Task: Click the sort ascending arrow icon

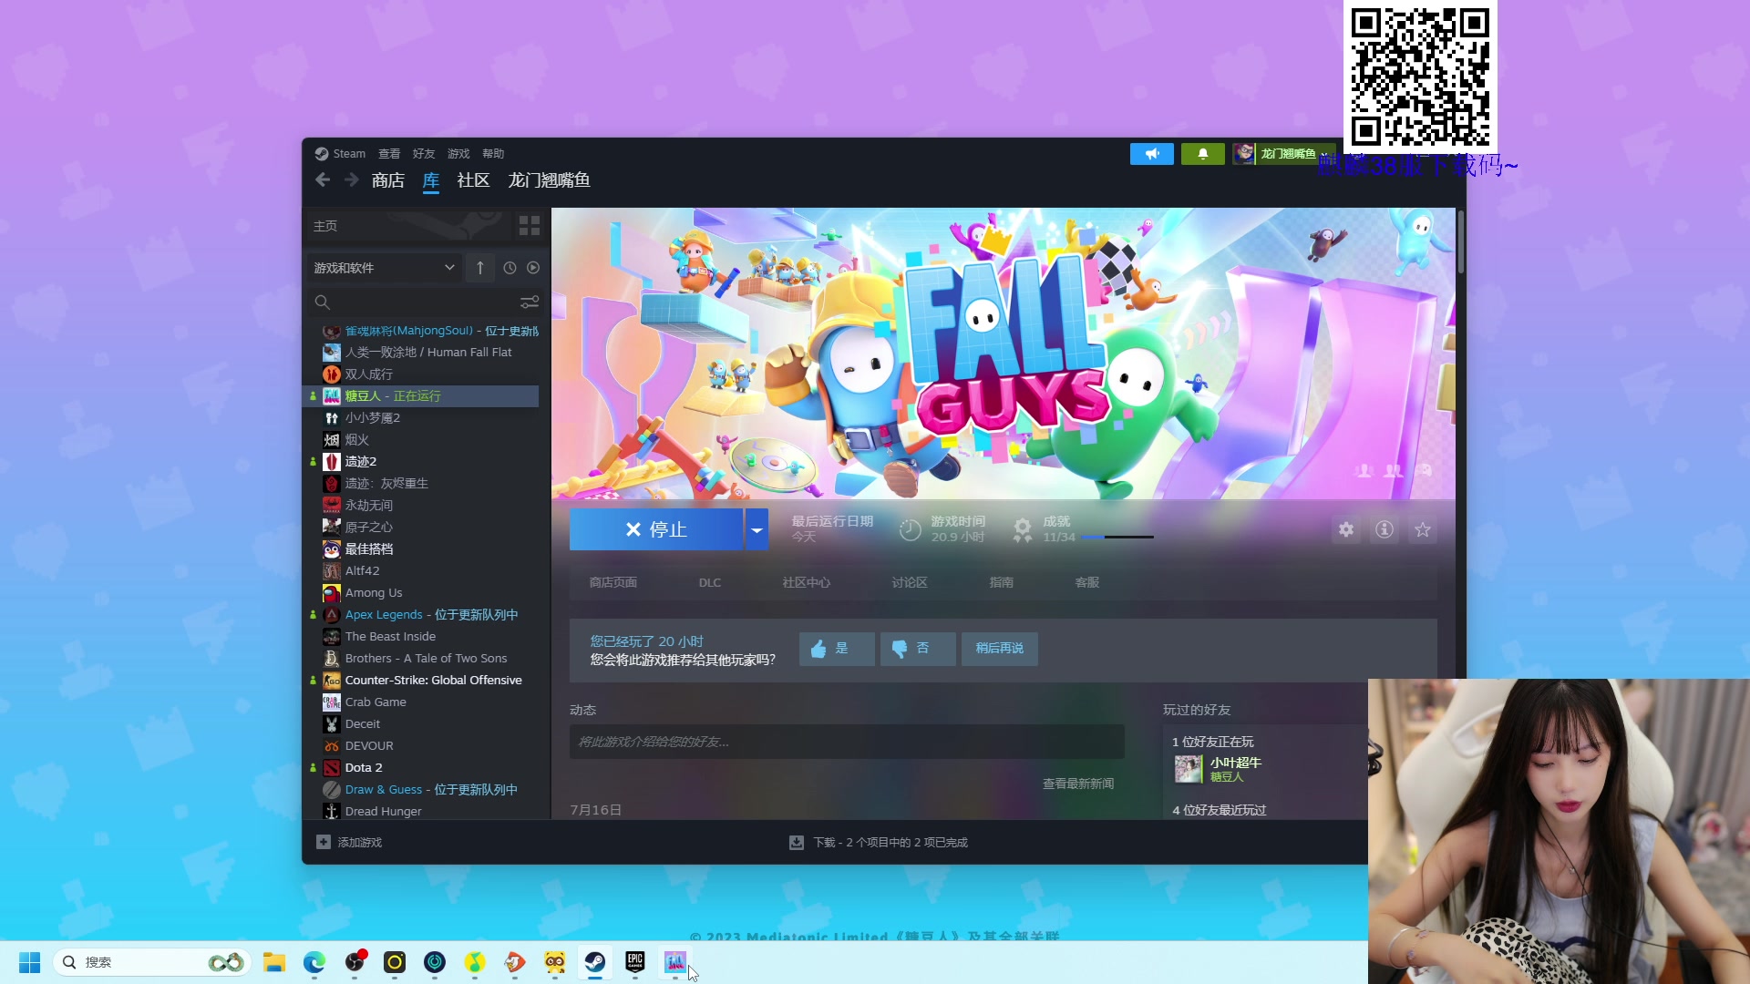Action: (x=480, y=268)
